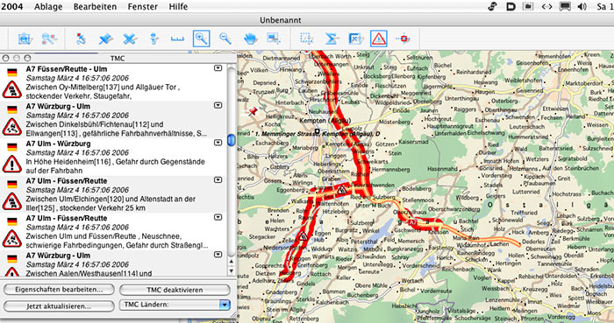Open the Bearbeiten menu
This screenshot has height=323, width=614.
(95, 6)
